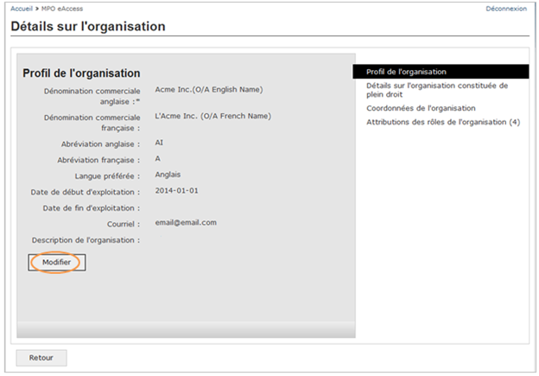
Task: Log out via the Déconnexion link
Action: [x=506, y=9]
